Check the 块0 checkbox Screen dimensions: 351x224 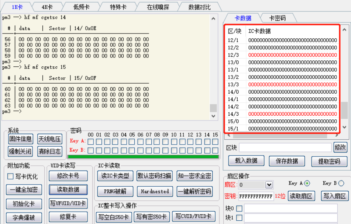240,209
